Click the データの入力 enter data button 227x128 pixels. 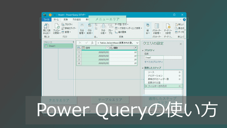[x=179, y=32]
